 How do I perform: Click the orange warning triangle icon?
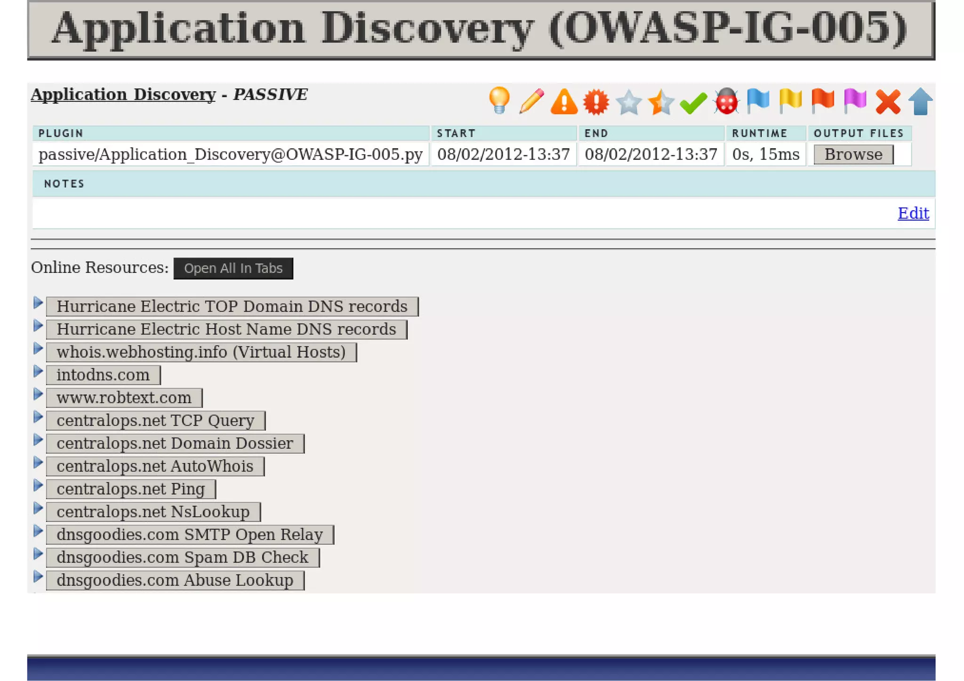564,102
